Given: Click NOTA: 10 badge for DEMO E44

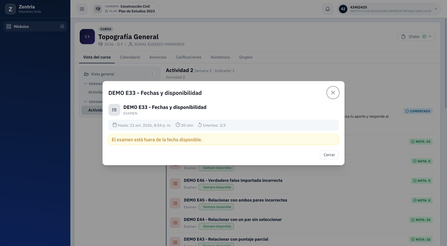Looking at the screenshot, I should [x=421, y=220].
